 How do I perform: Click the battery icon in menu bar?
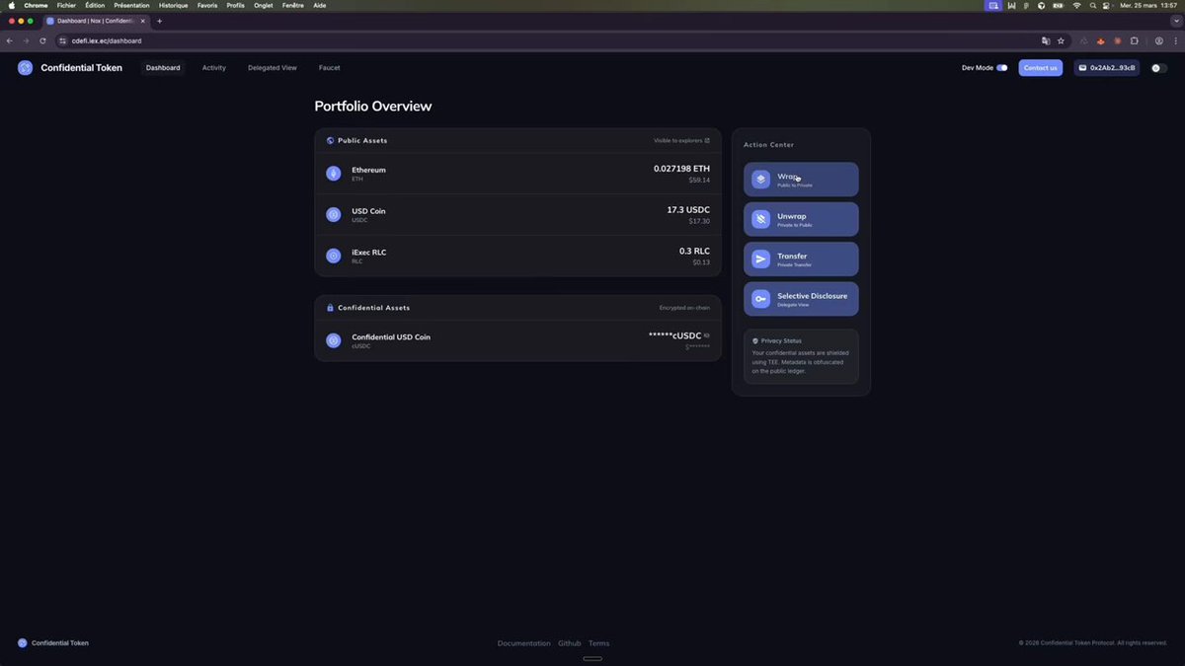point(1058,5)
